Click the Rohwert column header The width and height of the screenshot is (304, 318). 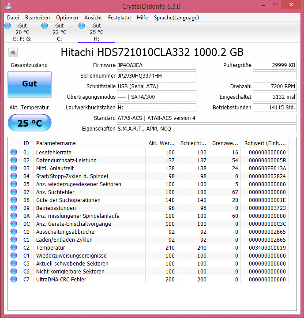click(x=265, y=143)
